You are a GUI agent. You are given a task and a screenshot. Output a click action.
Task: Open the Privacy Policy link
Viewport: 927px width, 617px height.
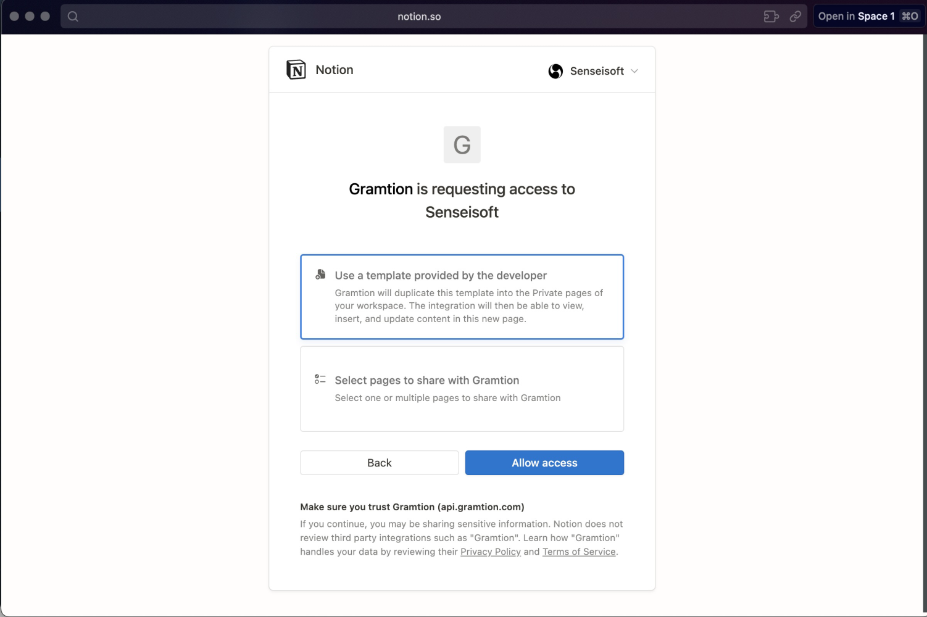[491, 552]
